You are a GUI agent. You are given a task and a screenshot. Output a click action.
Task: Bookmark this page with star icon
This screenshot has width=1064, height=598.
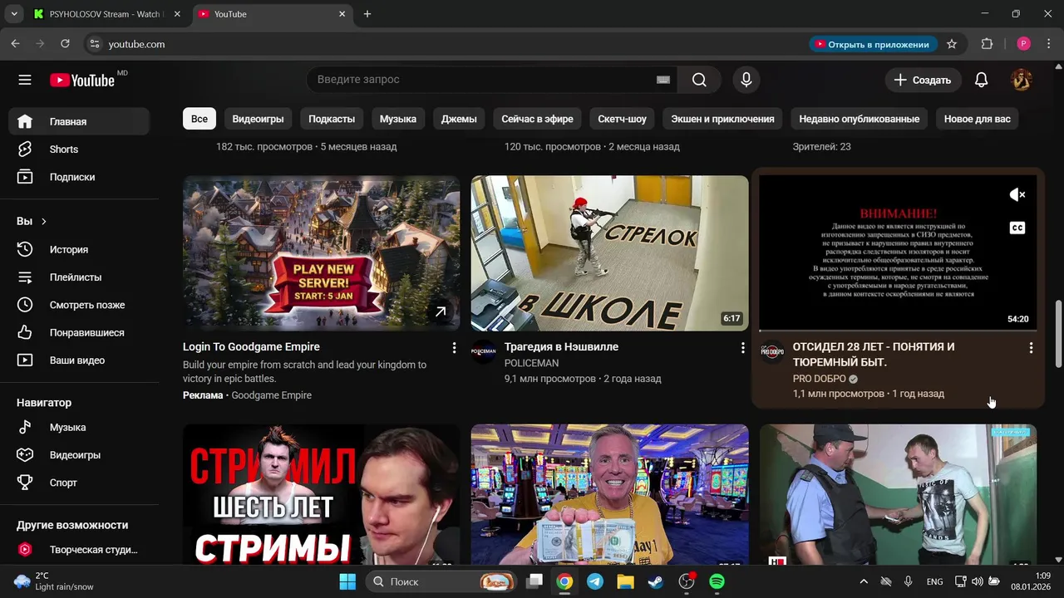(x=952, y=44)
